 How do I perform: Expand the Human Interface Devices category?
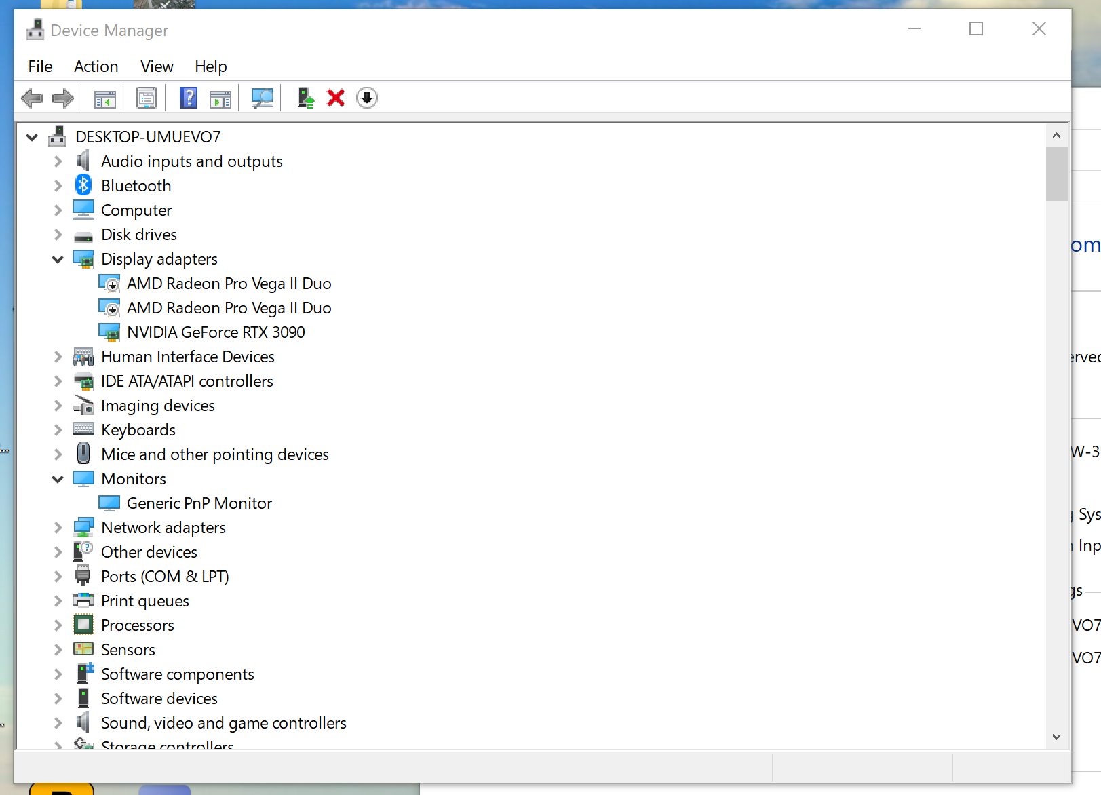point(58,357)
